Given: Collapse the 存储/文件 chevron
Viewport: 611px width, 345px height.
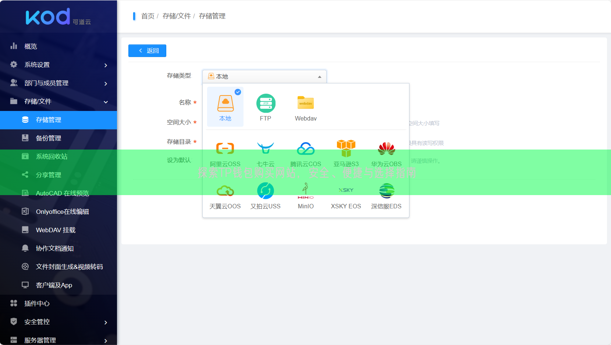Looking at the screenshot, I should [106, 102].
